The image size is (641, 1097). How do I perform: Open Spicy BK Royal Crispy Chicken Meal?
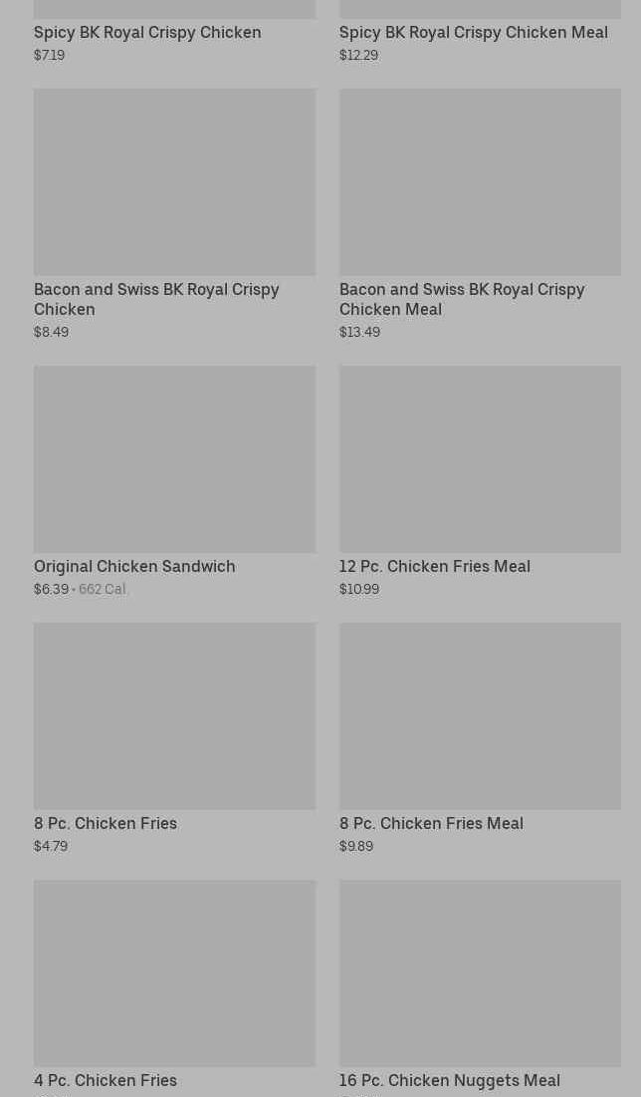click(x=473, y=32)
